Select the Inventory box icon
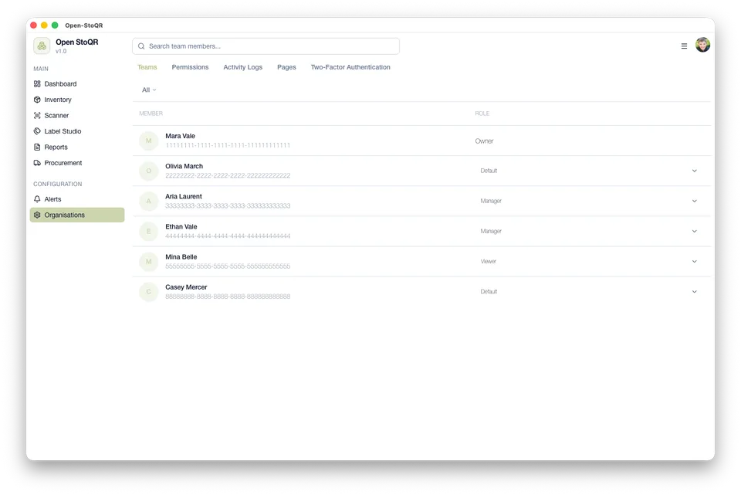 click(37, 100)
